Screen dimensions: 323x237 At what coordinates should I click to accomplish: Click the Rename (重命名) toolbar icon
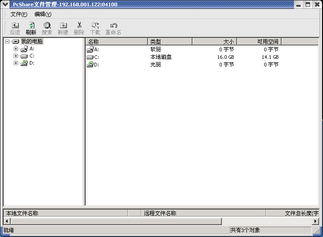113,26
